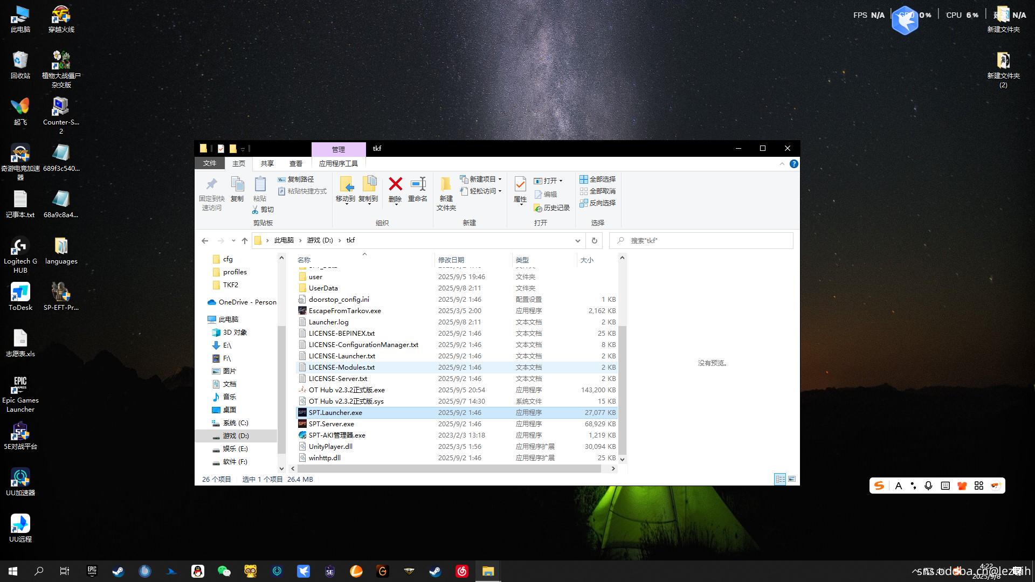The width and height of the screenshot is (1035, 582).
Task: Click Select none (全部取消)
Action: [597, 191]
